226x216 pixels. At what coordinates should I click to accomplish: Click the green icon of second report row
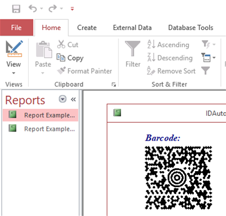click(x=12, y=128)
